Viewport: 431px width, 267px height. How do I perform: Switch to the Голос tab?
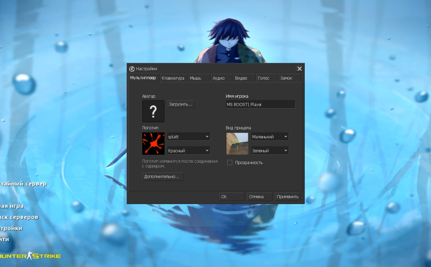pyautogui.click(x=267, y=78)
